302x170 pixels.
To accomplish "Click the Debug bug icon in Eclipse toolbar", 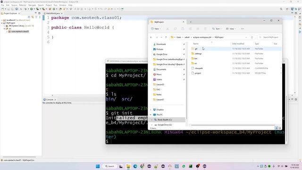I will pos(25,9).
